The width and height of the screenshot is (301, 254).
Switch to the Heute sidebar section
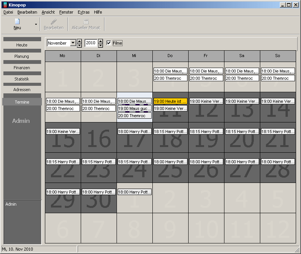(22, 45)
